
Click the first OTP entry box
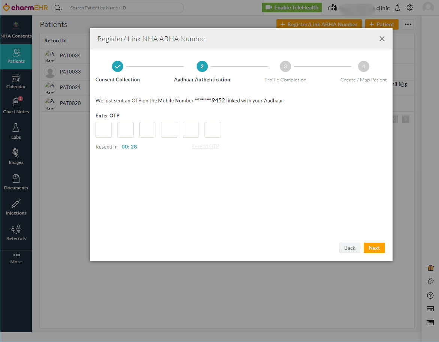[103, 129]
